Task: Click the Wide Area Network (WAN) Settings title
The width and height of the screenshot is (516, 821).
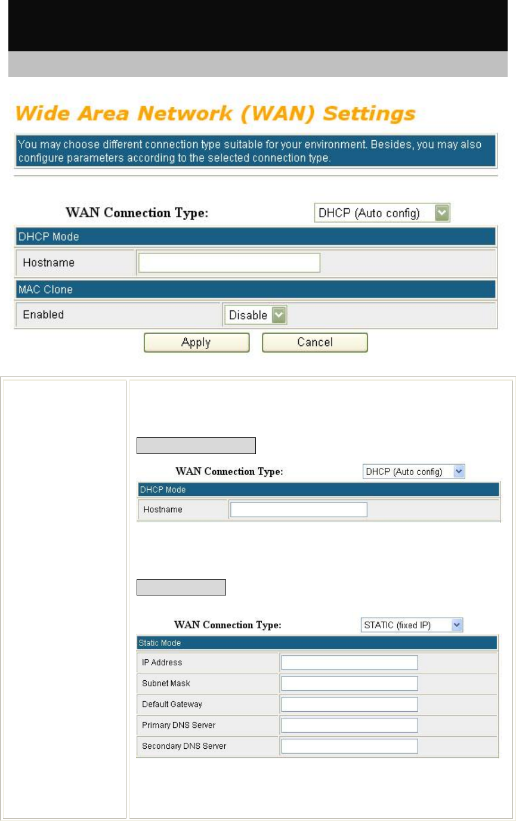Action: click(215, 113)
